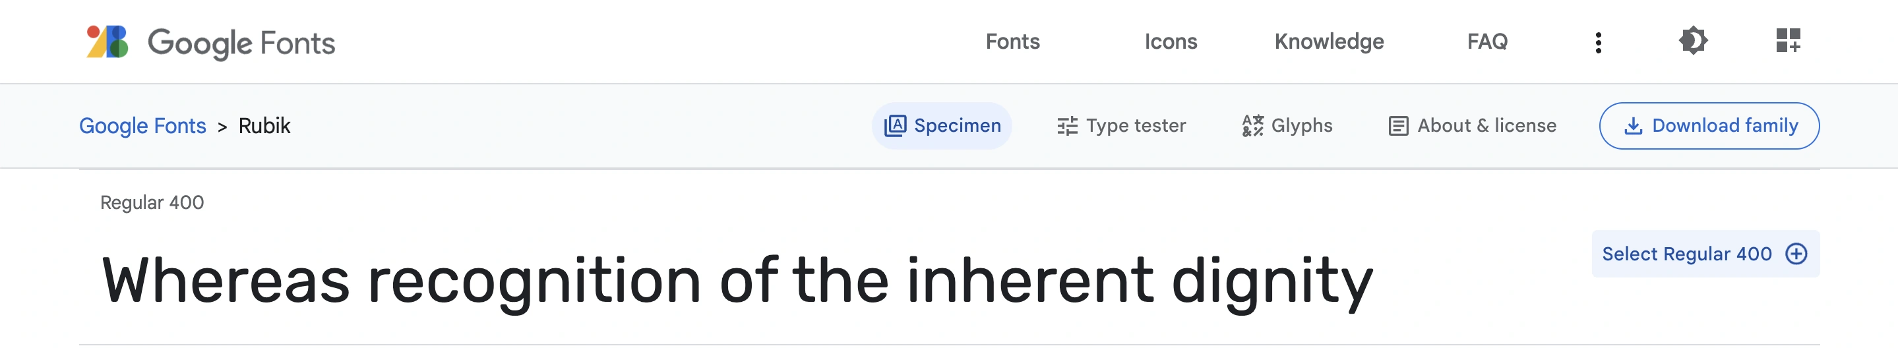Open the three-dot more options menu
This screenshot has height=348, width=1898.
tap(1597, 43)
